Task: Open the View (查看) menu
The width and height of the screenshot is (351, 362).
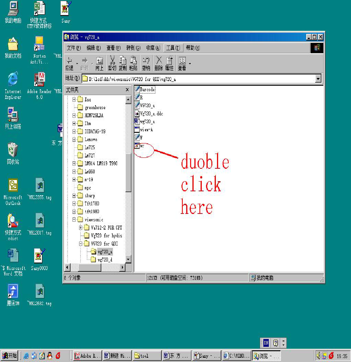Action: tap(113, 48)
